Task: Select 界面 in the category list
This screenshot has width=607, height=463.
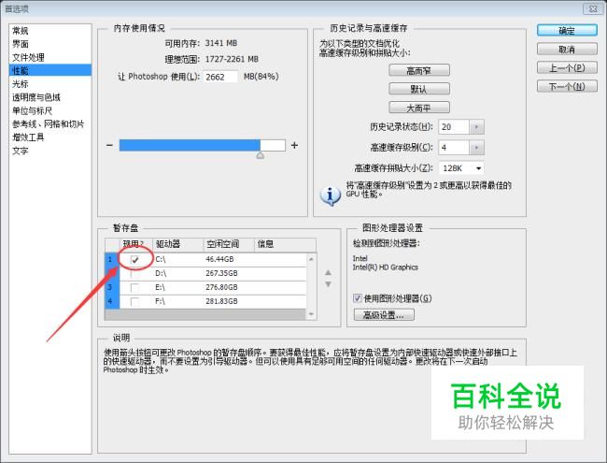Action: 21,44
